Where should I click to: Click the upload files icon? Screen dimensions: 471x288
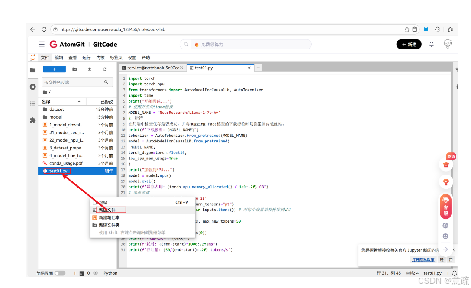click(90, 69)
